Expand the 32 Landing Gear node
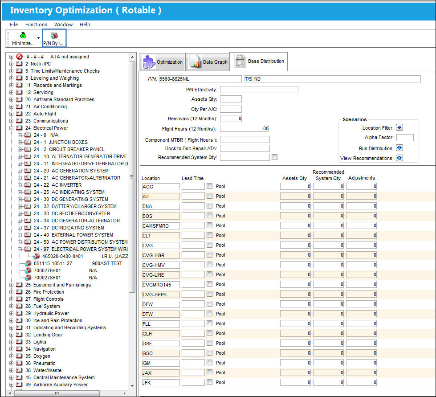 click(12, 335)
